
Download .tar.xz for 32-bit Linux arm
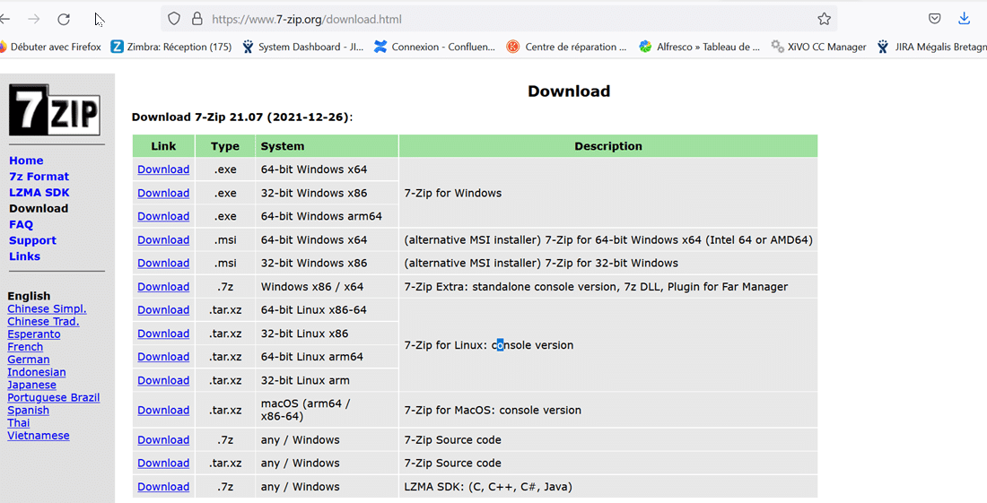(163, 380)
